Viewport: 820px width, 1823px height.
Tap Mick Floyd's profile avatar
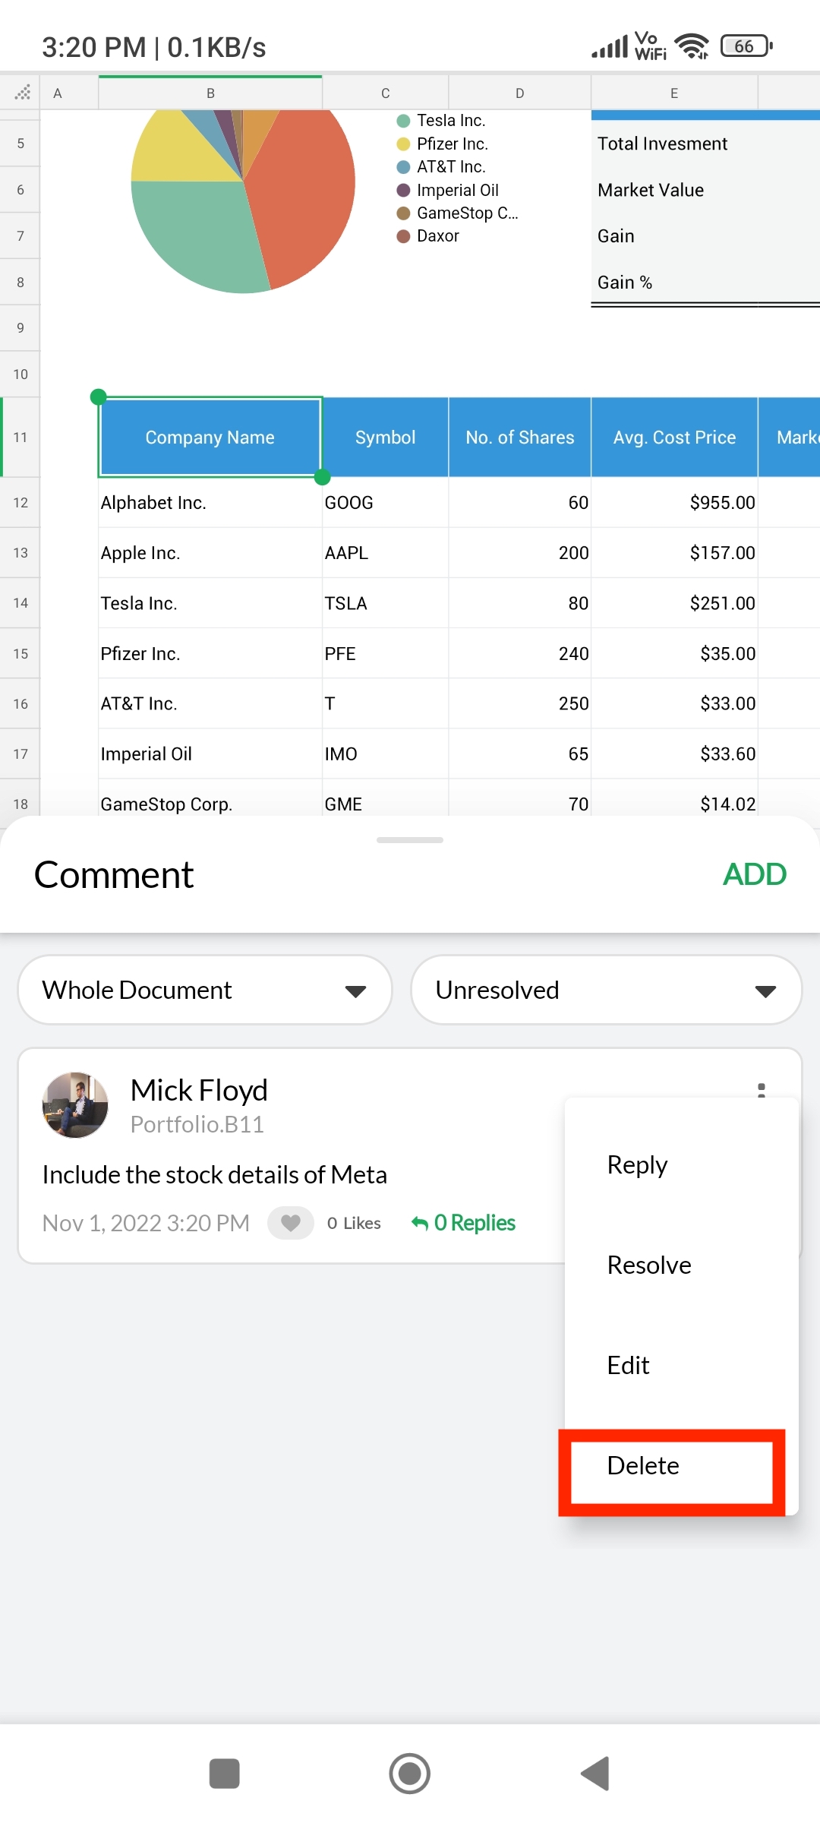75,1105
